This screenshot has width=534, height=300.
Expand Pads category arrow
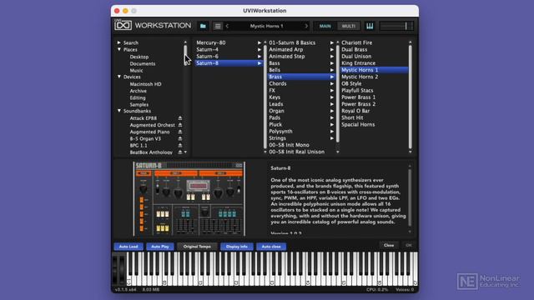332,117
